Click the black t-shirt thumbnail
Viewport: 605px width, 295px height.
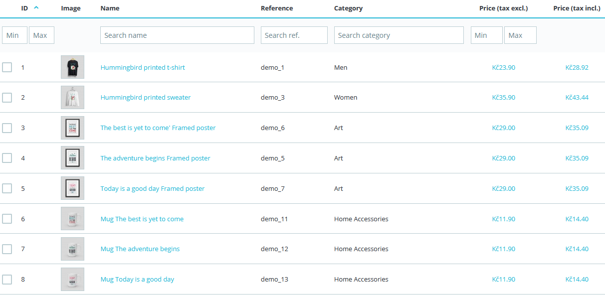pyautogui.click(x=72, y=67)
